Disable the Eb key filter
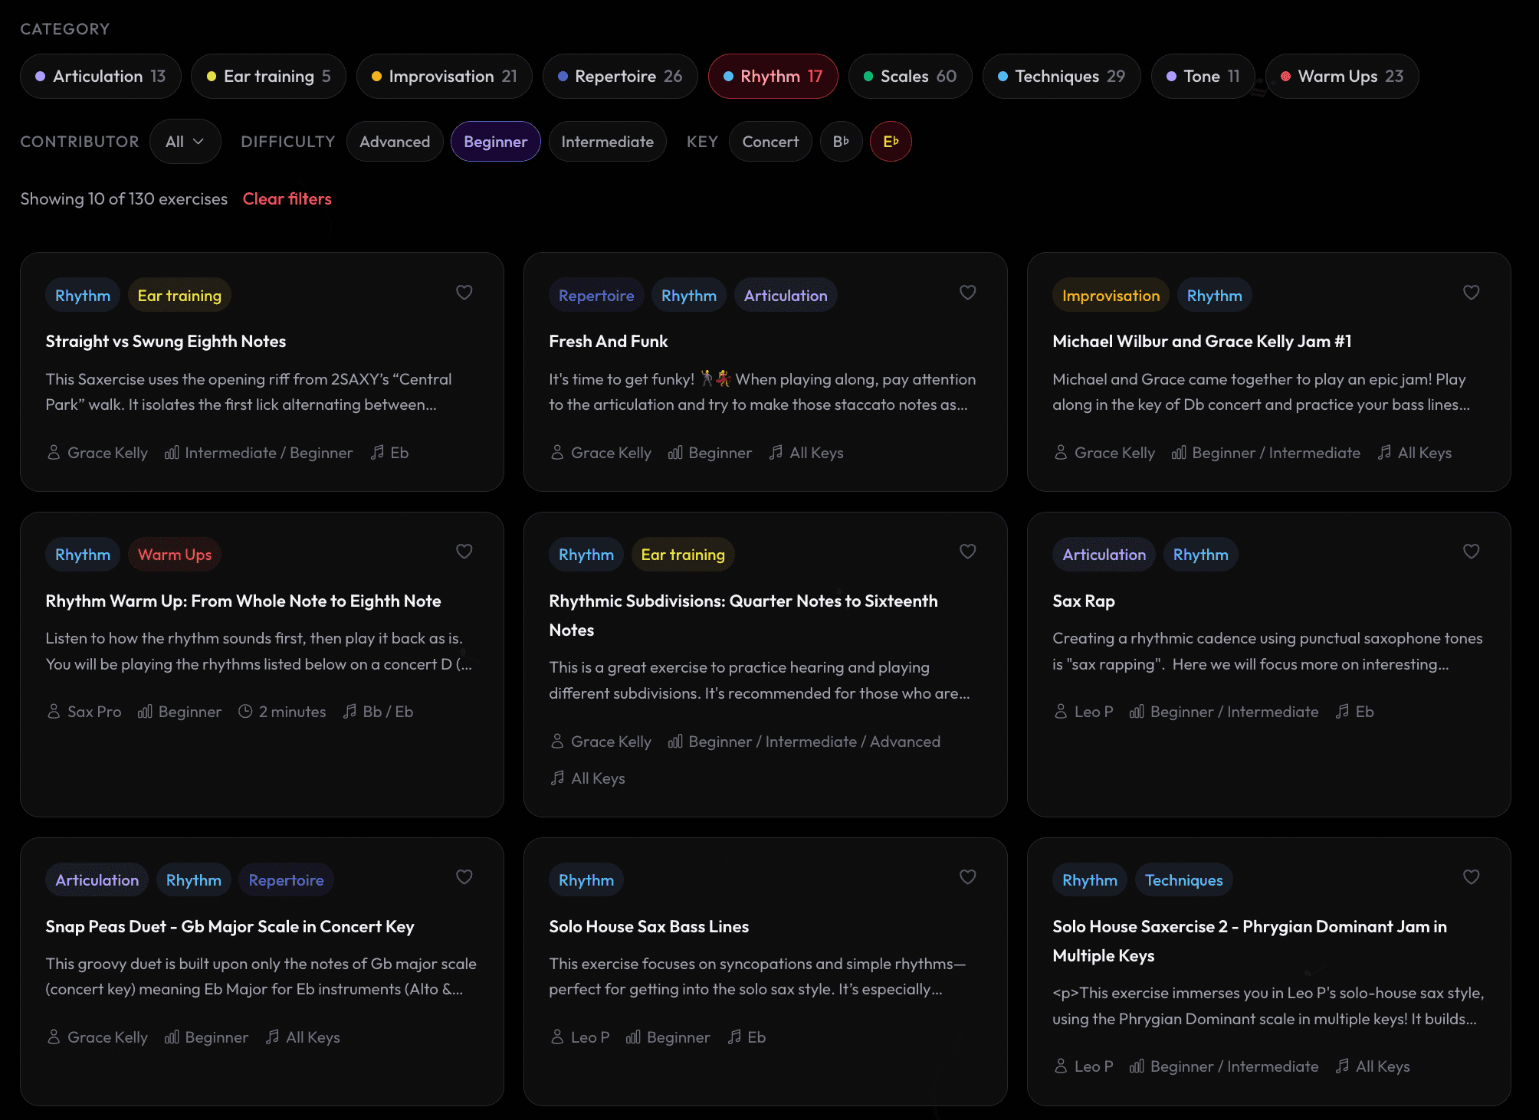 pos(891,141)
